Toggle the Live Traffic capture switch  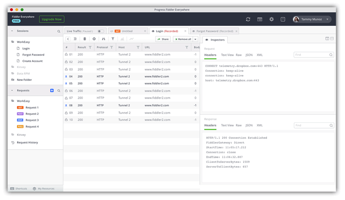pos(101,31)
